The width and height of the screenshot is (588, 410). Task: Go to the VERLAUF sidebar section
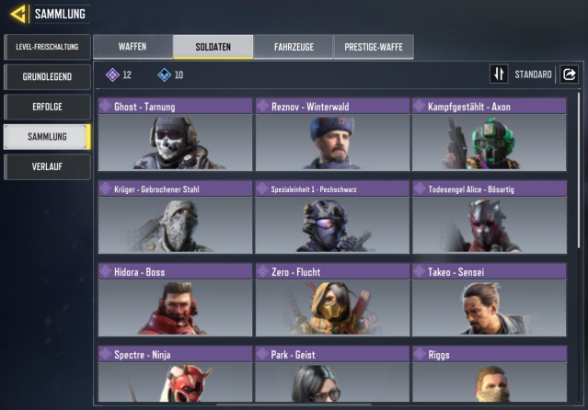(x=47, y=166)
